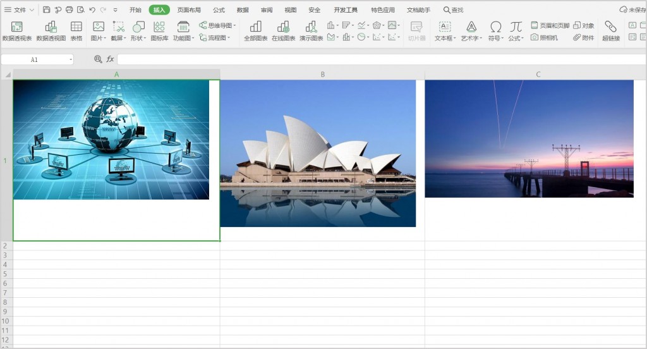Open the 特色应用 Featured Apps tab
The width and height of the screenshot is (647, 349).
tap(382, 9)
